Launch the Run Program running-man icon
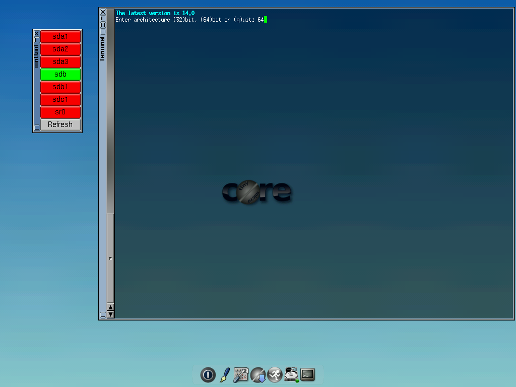The image size is (516, 387). [x=275, y=375]
